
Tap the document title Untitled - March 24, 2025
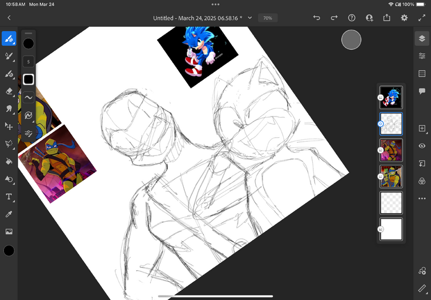point(198,18)
